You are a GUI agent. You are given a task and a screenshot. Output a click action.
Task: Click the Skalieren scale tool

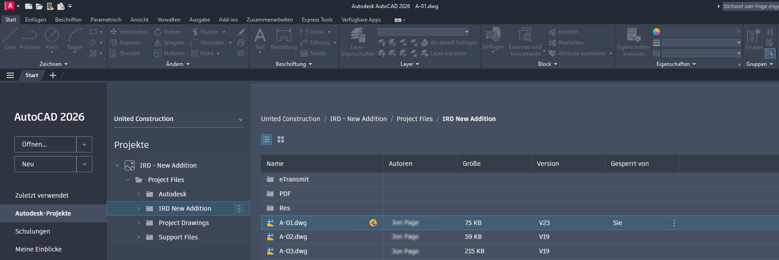click(170, 53)
